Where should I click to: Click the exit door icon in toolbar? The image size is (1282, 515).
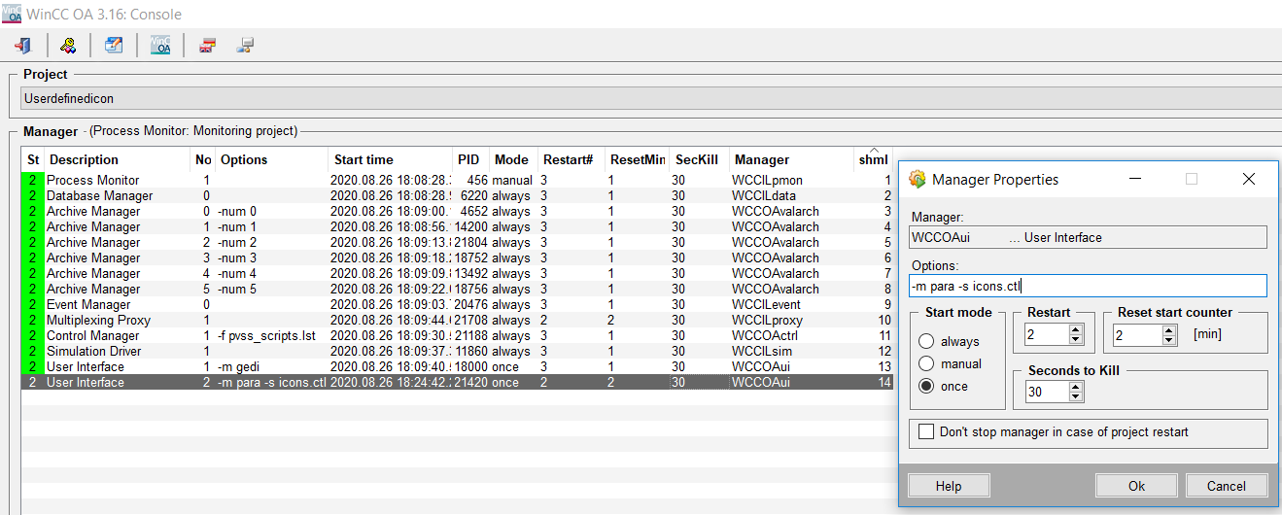pos(22,45)
